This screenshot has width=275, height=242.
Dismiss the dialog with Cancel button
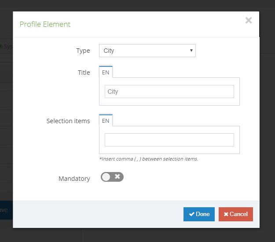236,214
